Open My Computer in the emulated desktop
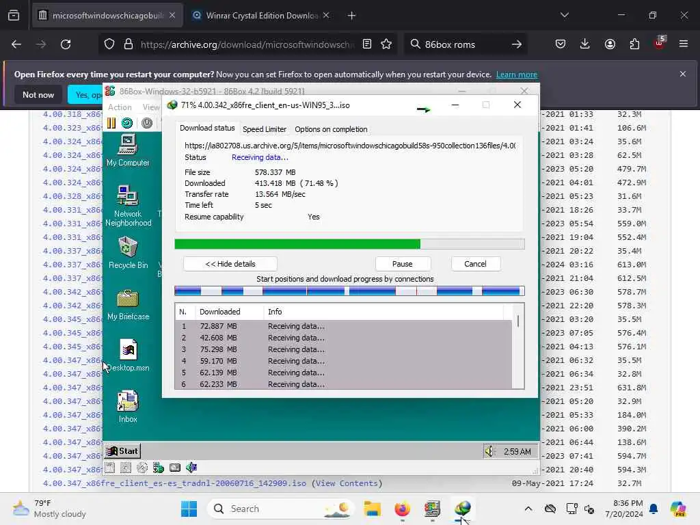700x525 pixels. tap(128, 151)
